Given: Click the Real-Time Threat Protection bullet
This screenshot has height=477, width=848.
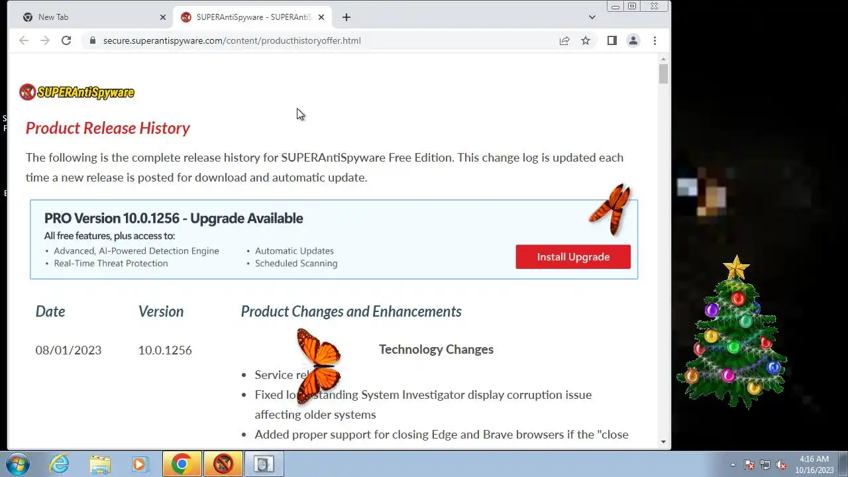Looking at the screenshot, I should 111,264.
